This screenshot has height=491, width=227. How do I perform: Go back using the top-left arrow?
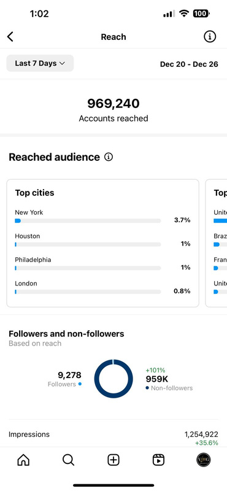pyautogui.click(x=10, y=37)
